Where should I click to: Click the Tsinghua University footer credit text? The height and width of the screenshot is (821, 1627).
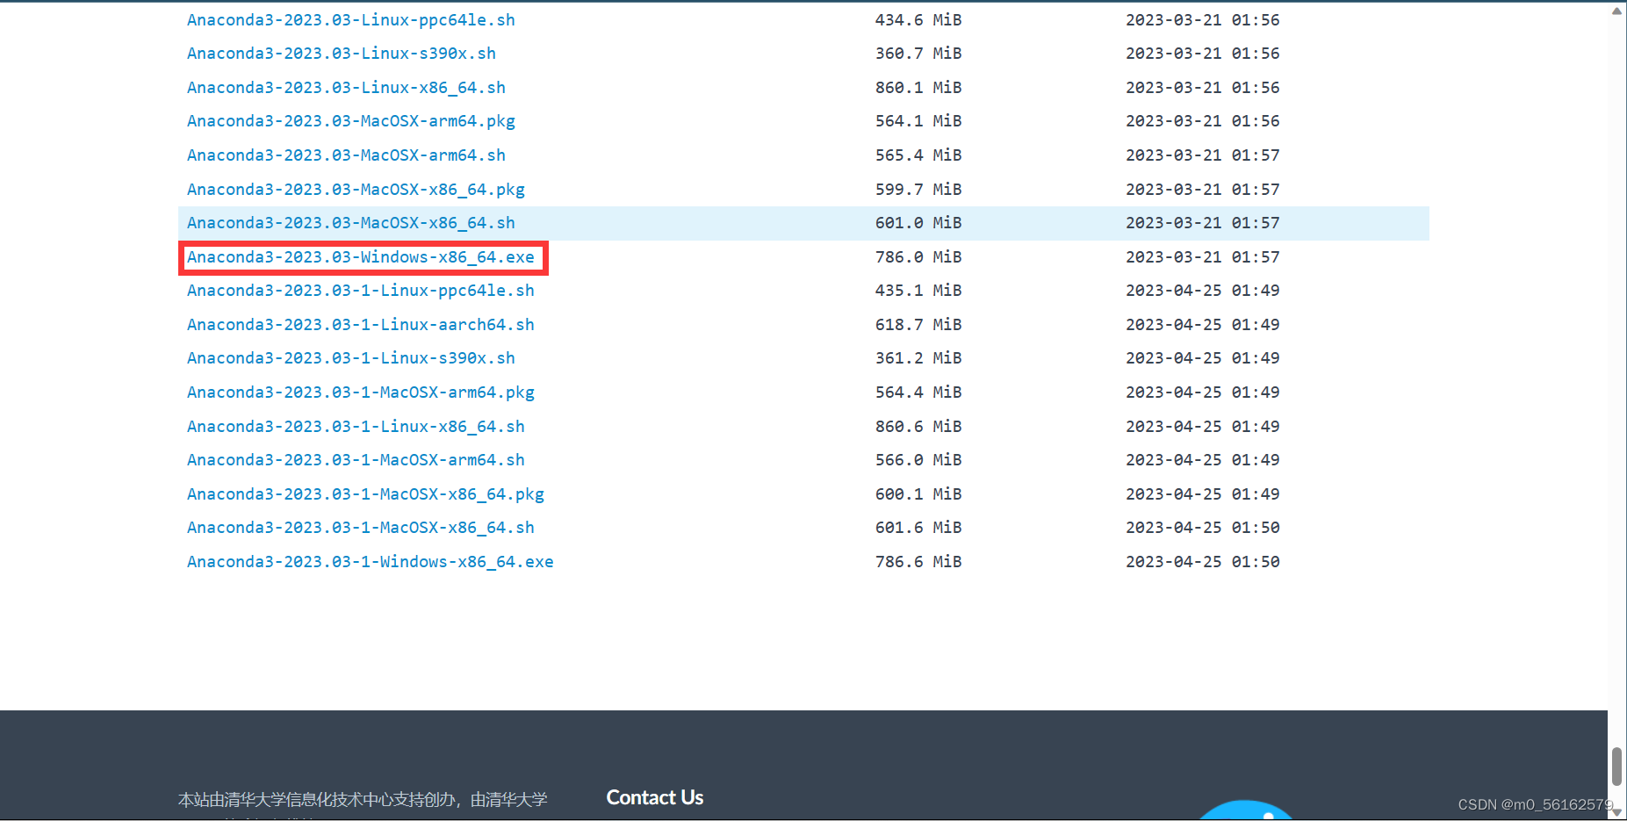pyautogui.click(x=363, y=800)
